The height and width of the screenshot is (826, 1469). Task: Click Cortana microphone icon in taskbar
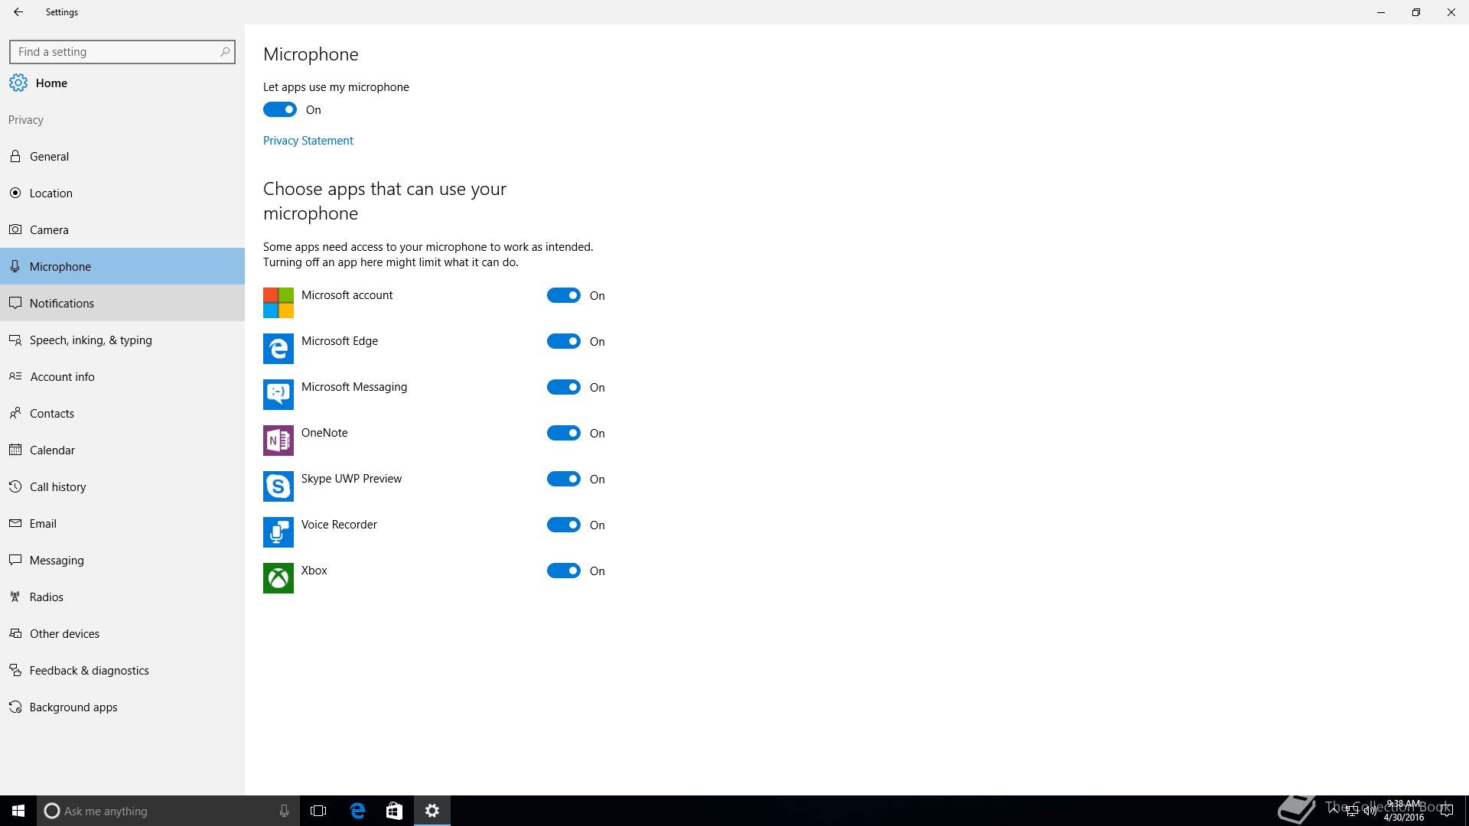tap(284, 811)
